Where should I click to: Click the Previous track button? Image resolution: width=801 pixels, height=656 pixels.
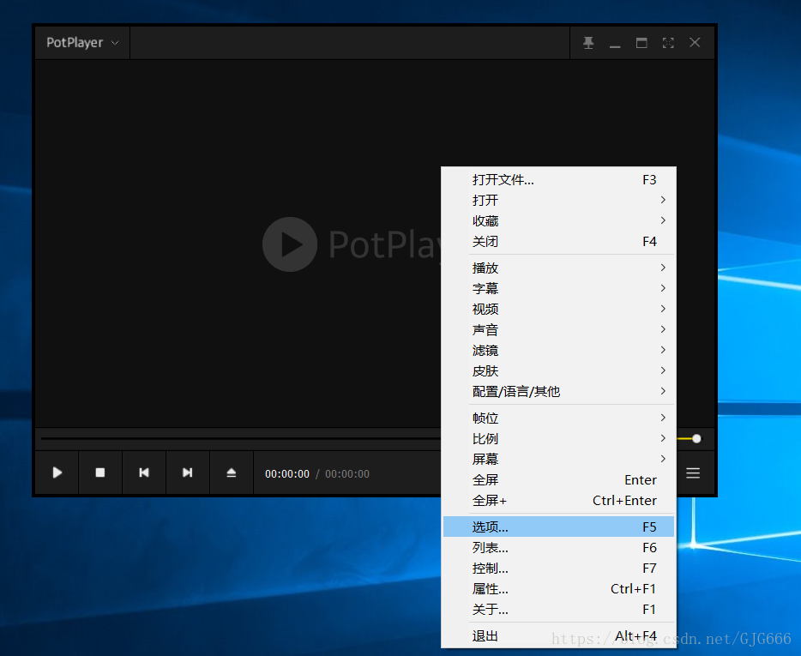(144, 472)
